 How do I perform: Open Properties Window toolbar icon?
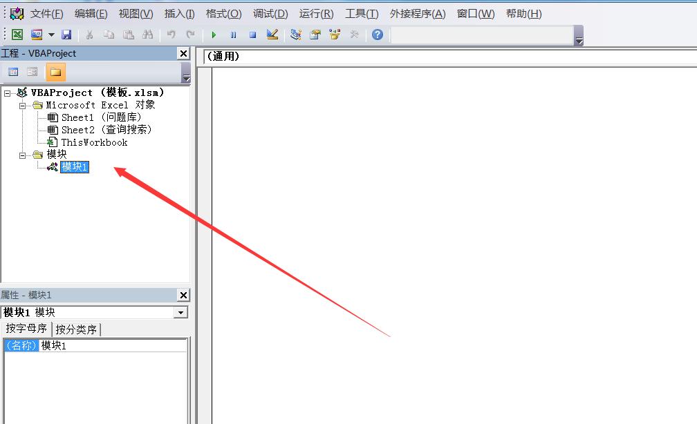(315, 35)
